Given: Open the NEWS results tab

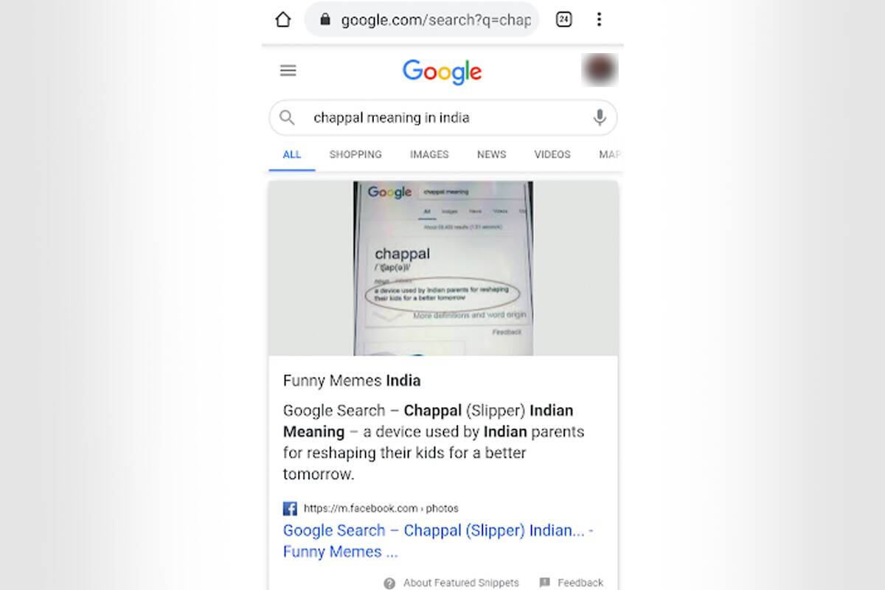Looking at the screenshot, I should click(x=491, y=154).
